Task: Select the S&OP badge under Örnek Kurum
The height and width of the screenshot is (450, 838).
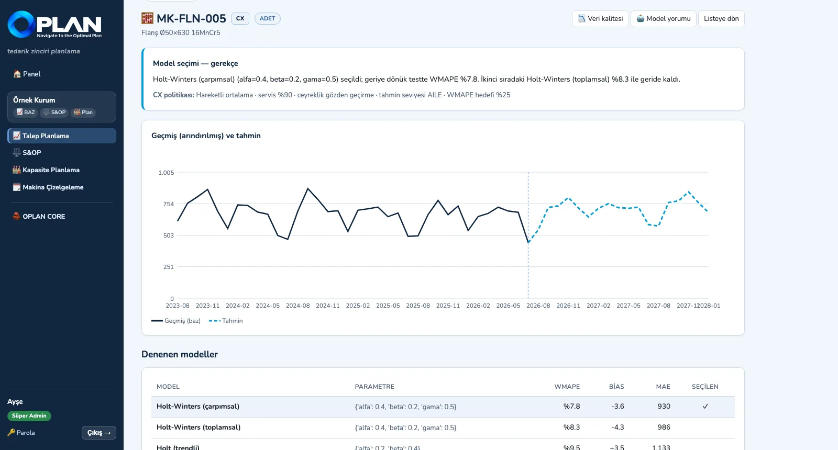Action: (x=54, y=112)
